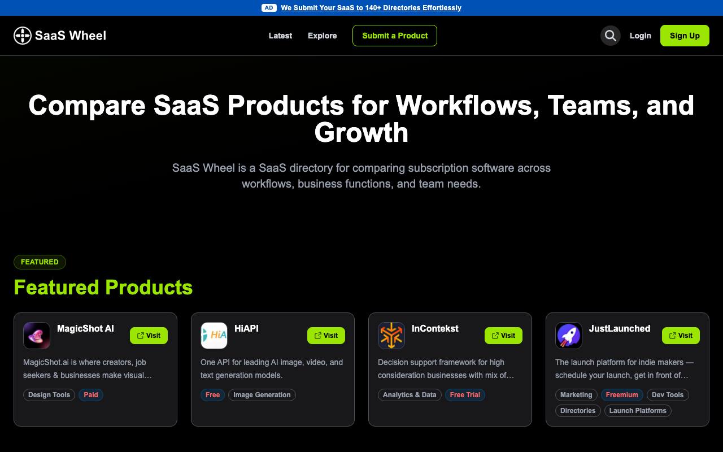
Task: Open the 140+ Directories ad link
Action: click(x=371, y=8)
